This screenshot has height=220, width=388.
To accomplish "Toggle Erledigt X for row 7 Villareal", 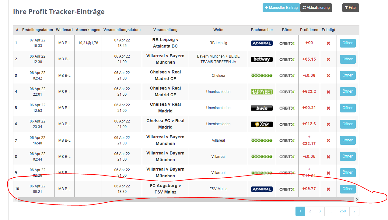I will click(328, 141).
